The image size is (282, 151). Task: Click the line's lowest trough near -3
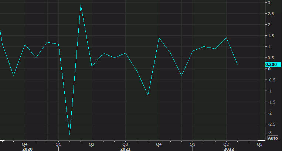click(x=69, y=135)
